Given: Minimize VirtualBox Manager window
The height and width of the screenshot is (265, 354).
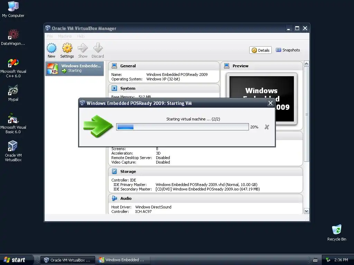Looking at the screenshot, I should (288, 28).
